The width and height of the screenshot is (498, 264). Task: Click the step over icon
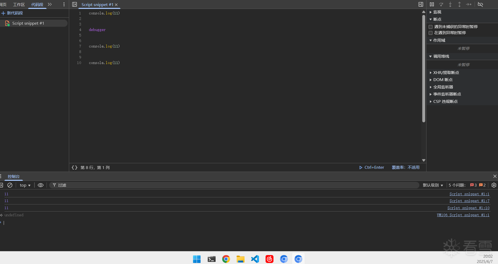(x=441, y=4)
